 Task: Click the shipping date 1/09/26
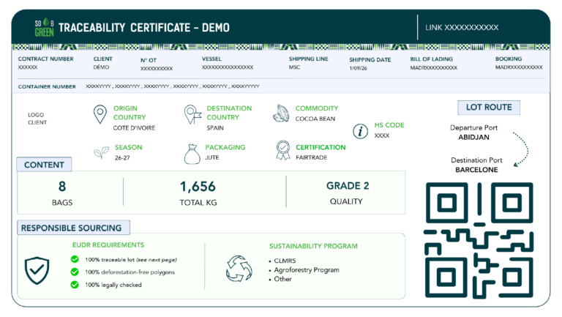[x=358, y=68]
